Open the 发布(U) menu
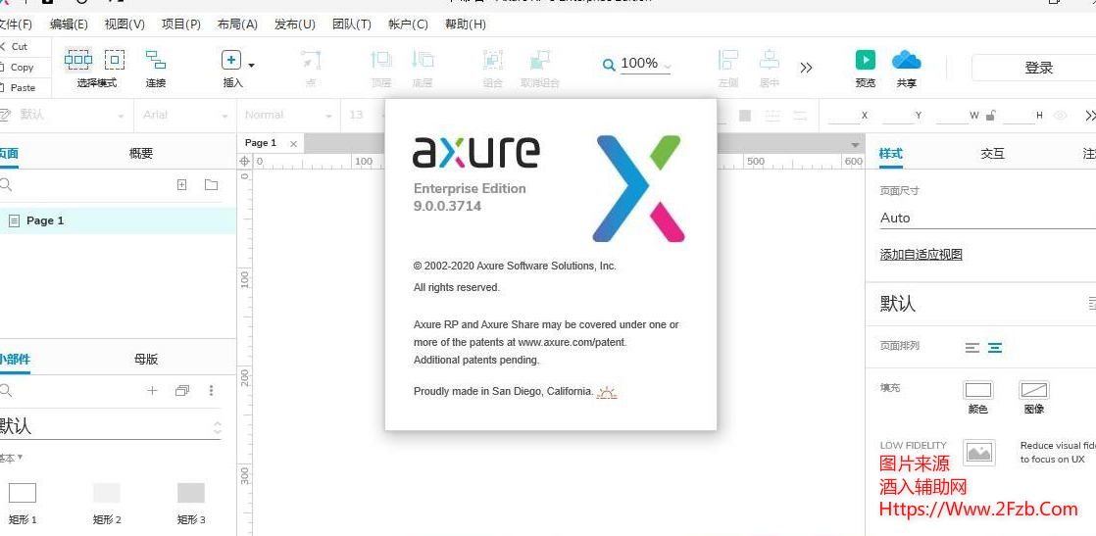Image resolution: width=1096 pixels, height=536 pixels. (x=294, y=24)
